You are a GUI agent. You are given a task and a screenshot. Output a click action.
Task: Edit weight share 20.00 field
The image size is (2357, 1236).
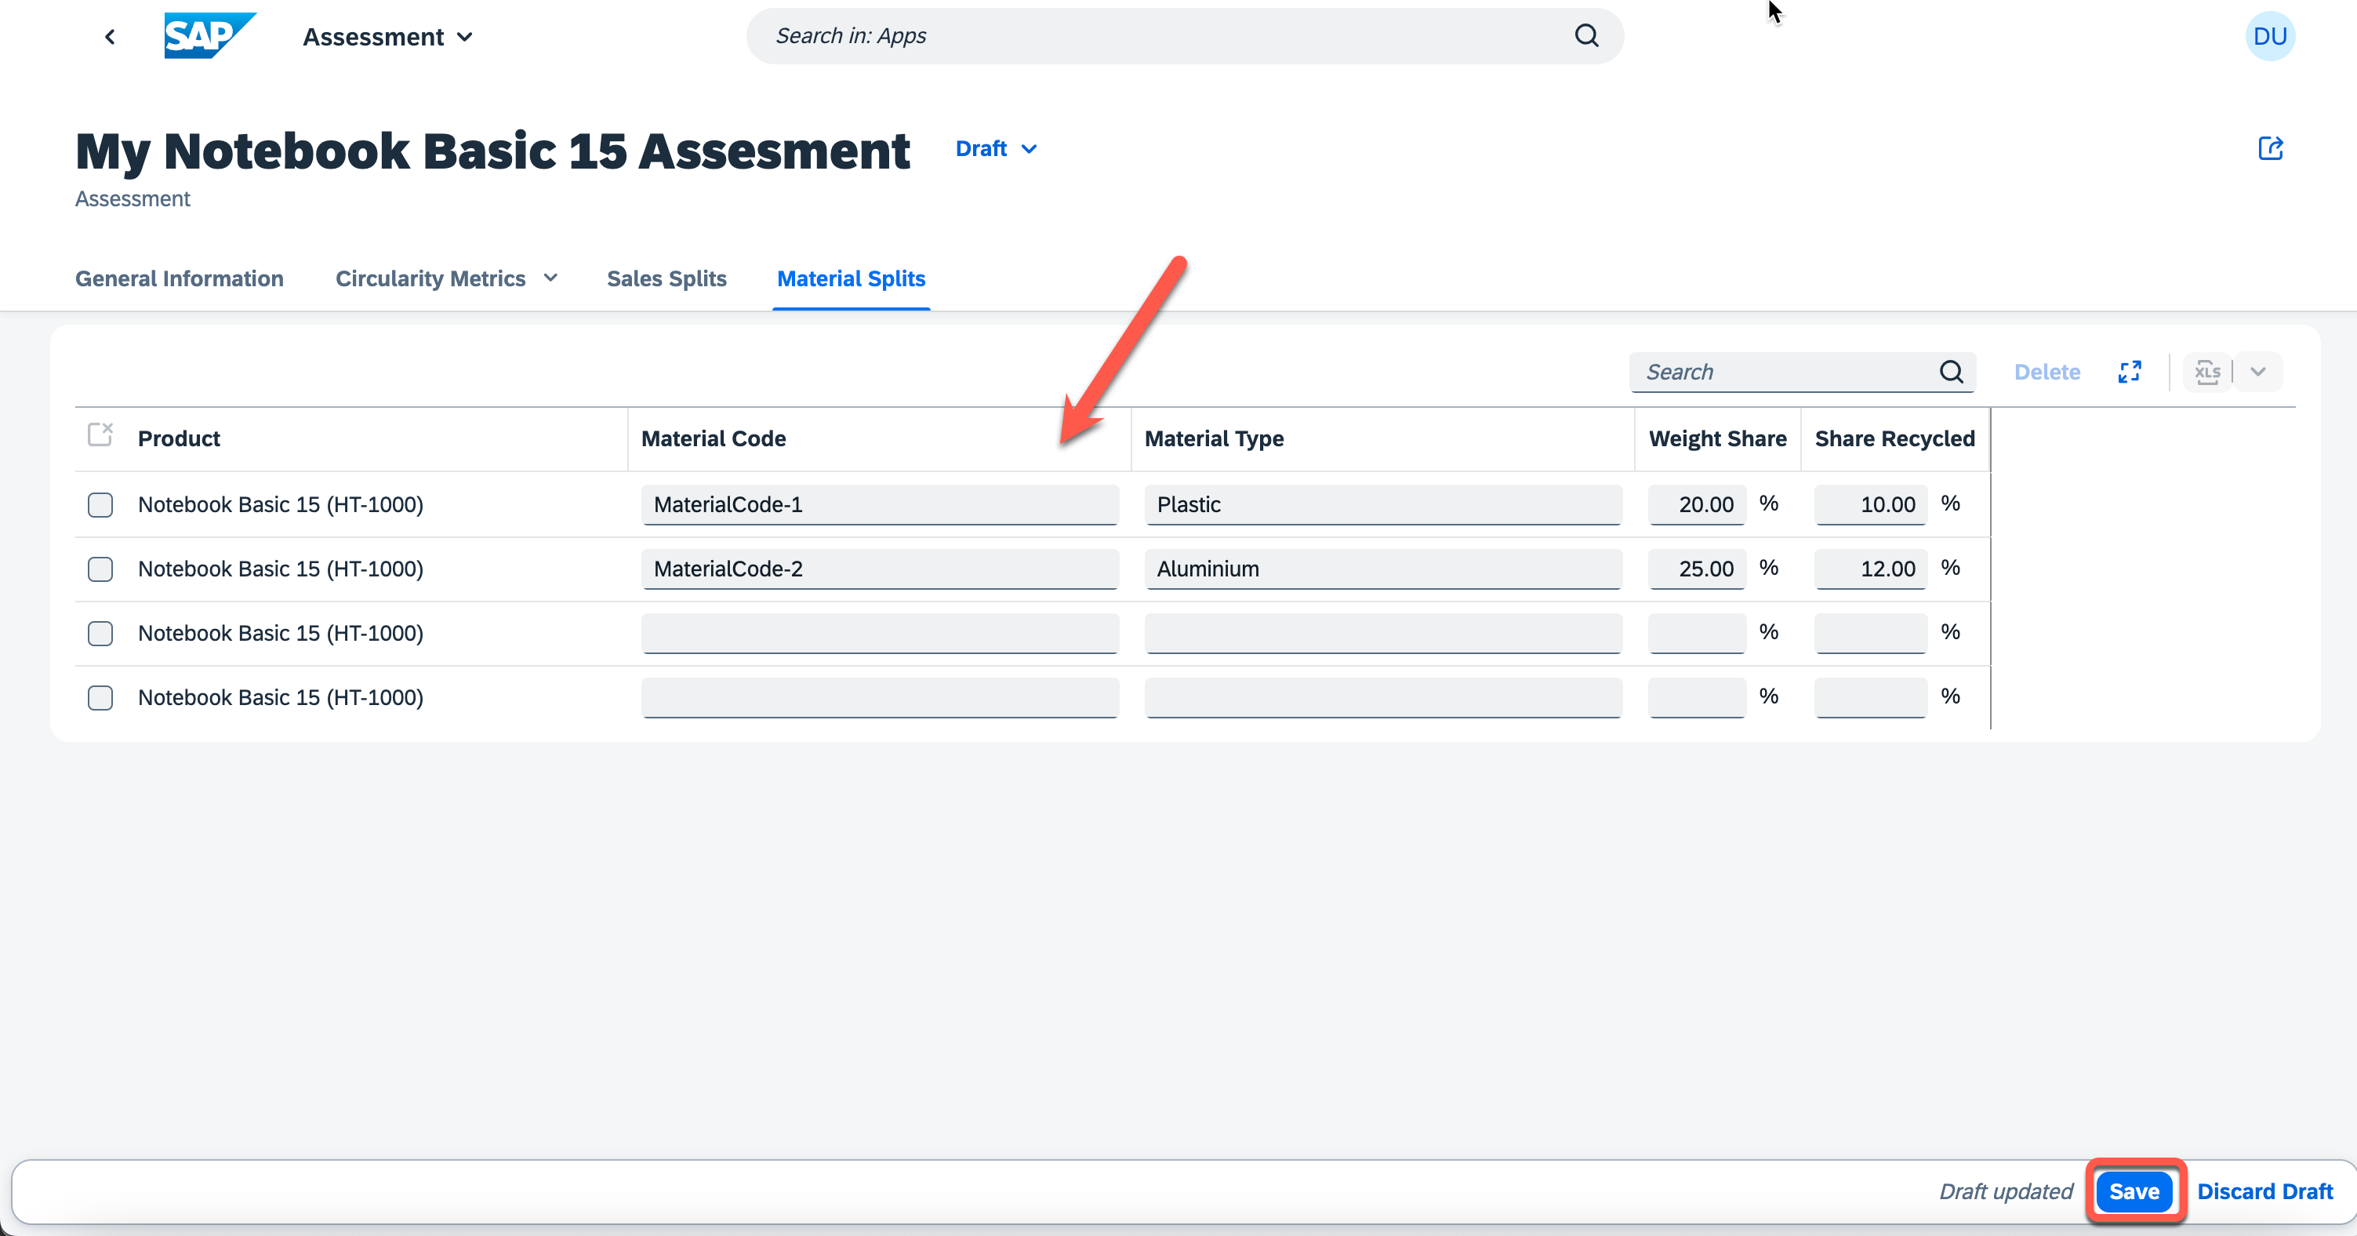click(1696, 504)
